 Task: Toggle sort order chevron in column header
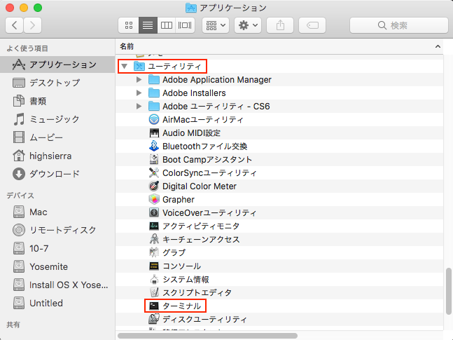click(x=438, y=46)
